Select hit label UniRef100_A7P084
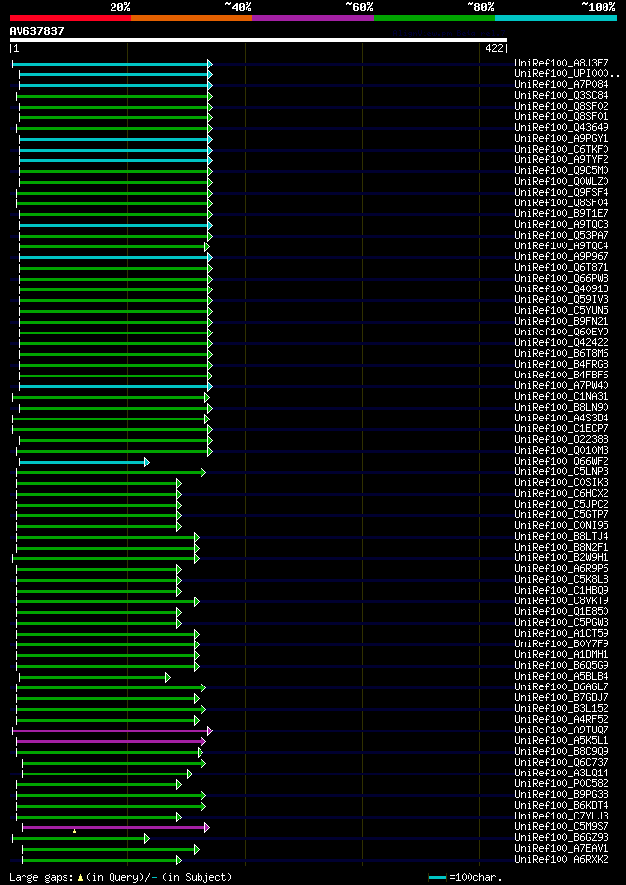The image size is (626, 885). [561, 85]
